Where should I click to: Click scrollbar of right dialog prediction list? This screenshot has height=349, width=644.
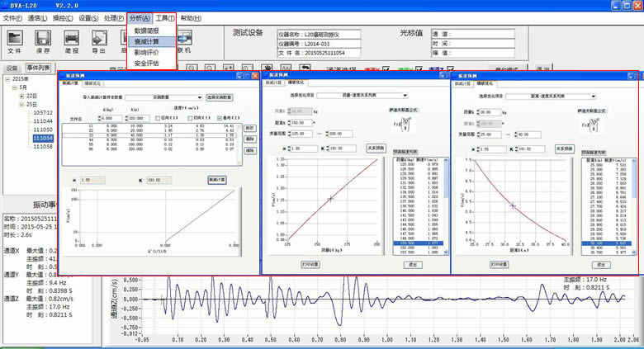pyautogui.click(x=635, y=206)
